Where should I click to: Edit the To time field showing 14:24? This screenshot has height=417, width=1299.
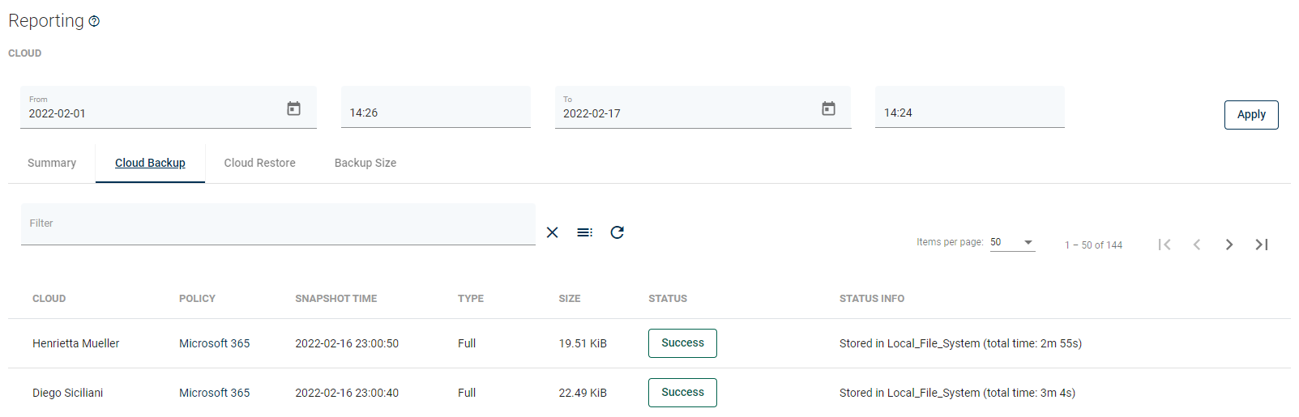pos(969,113)
